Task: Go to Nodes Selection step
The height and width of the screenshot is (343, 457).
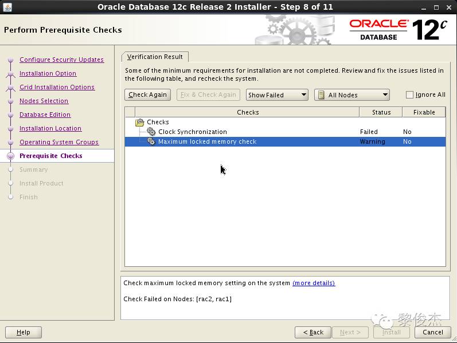Action: click(x=44, y=101)
